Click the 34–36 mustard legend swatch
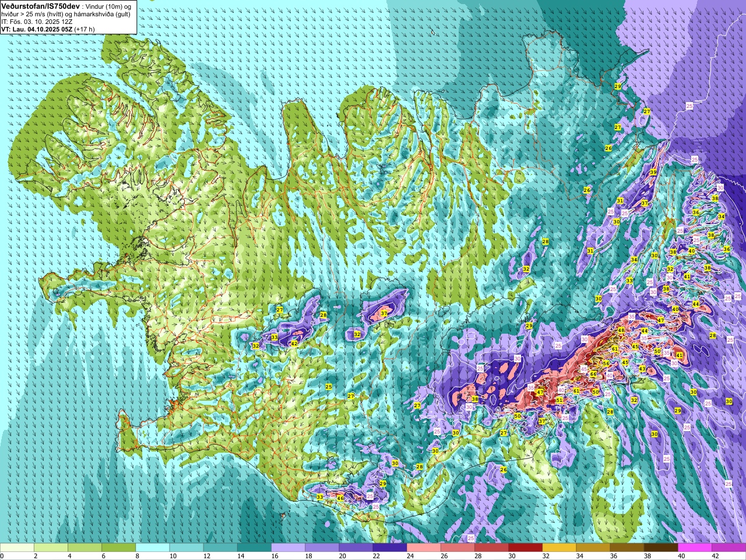Viewport: 746px width, 560px height. tap(593, 548)
